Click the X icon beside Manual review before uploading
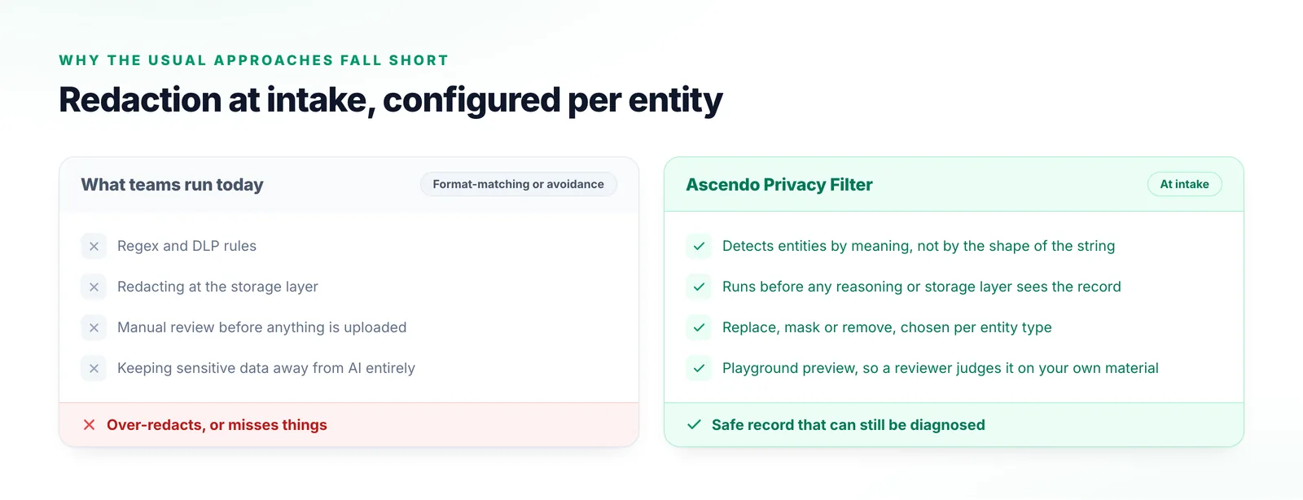1303x500 pixels. pyautogui.click(x=94, y=327)
